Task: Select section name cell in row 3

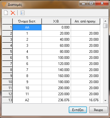Action: (27, 40)
